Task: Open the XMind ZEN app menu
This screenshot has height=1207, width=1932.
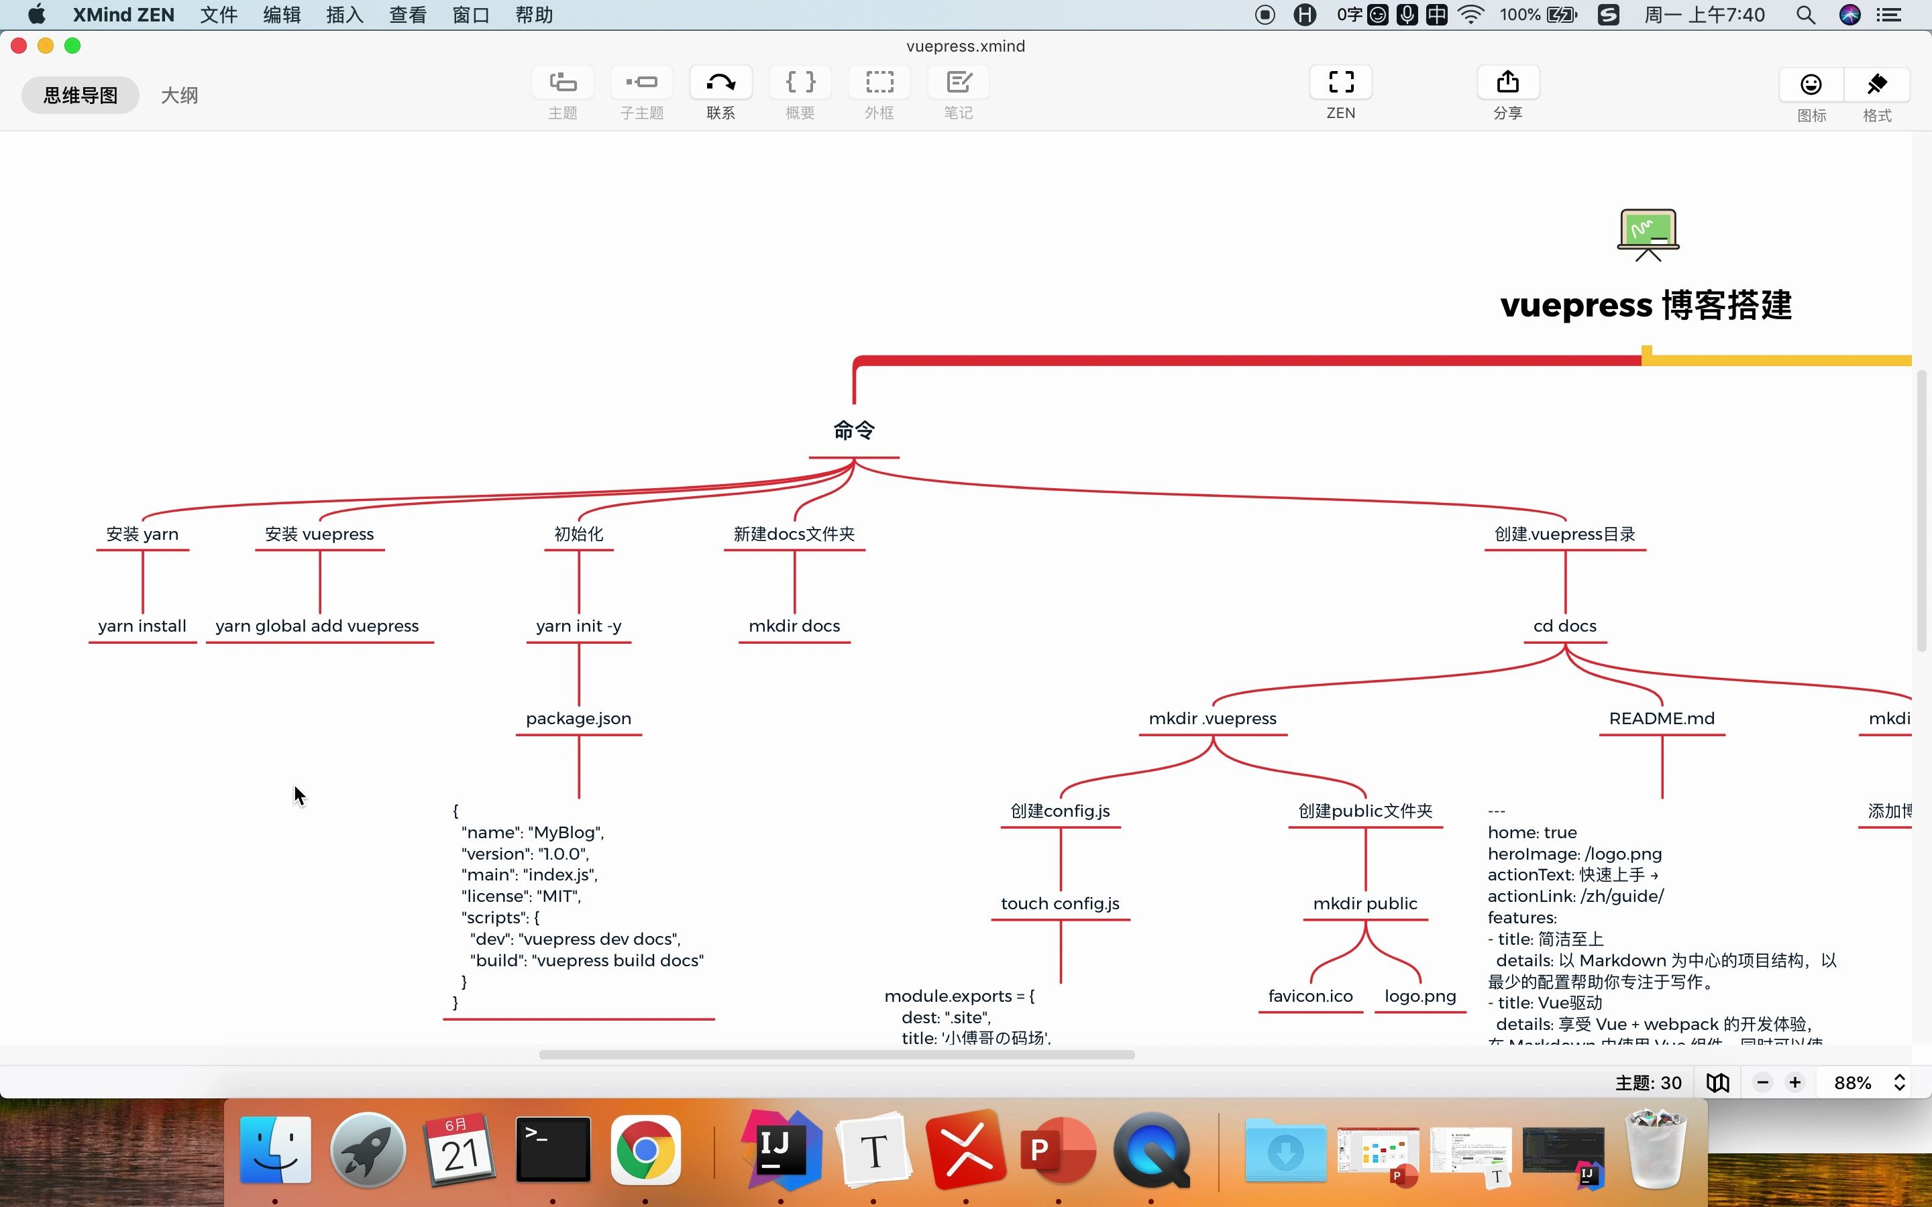Action: coord(123,14)
